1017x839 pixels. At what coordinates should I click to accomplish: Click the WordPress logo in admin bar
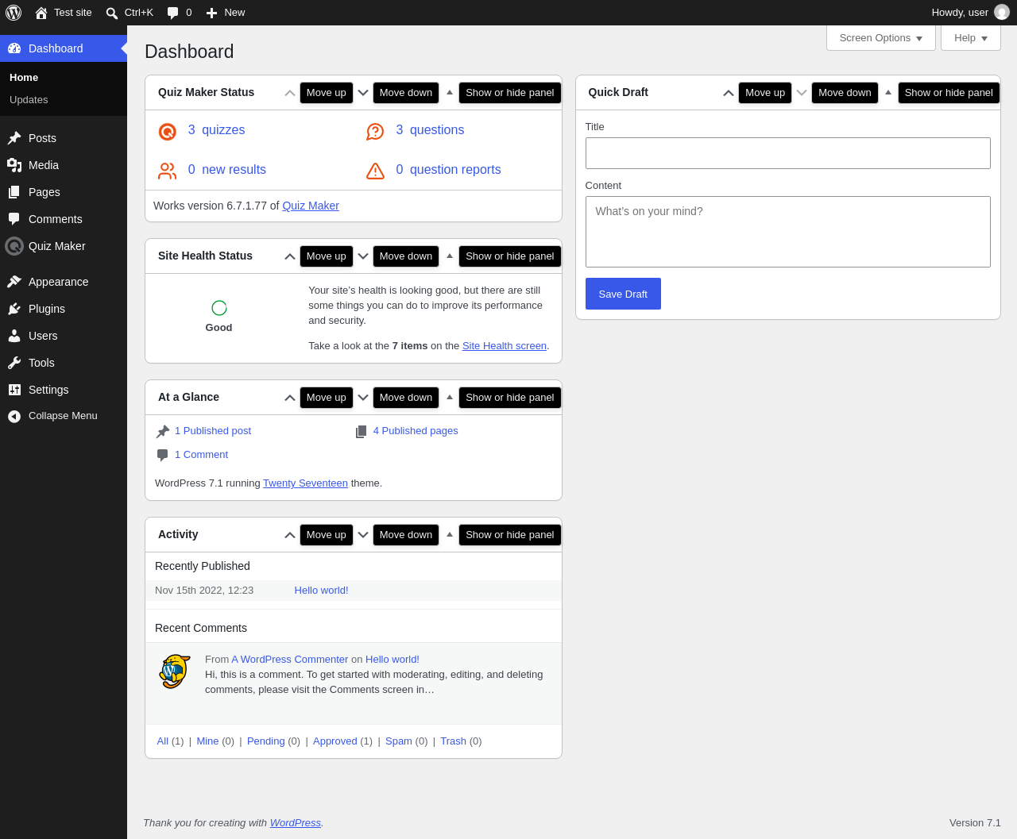(x=14, y=13)
